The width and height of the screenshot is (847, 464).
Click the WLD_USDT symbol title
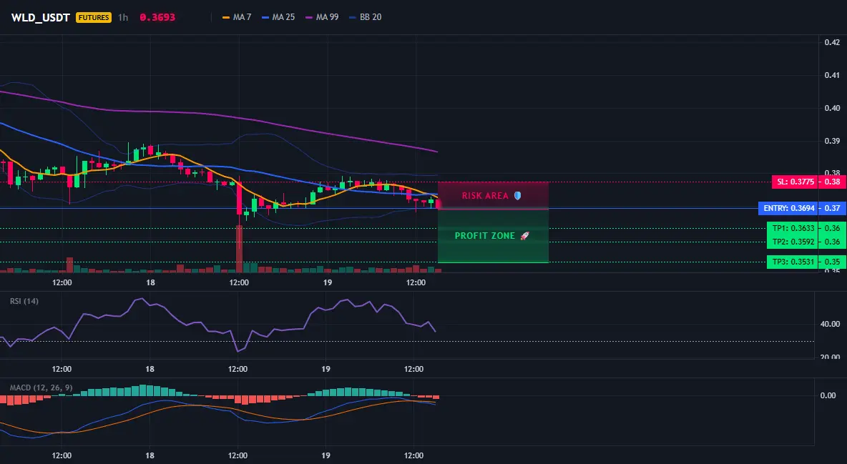pos(41,17)
